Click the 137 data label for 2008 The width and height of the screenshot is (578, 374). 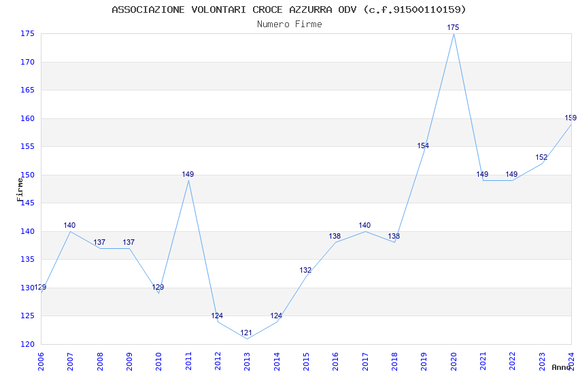point(99,242)
